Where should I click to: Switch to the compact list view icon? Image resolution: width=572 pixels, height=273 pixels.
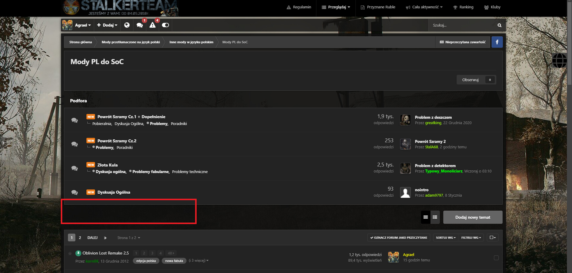coord(425,217)
